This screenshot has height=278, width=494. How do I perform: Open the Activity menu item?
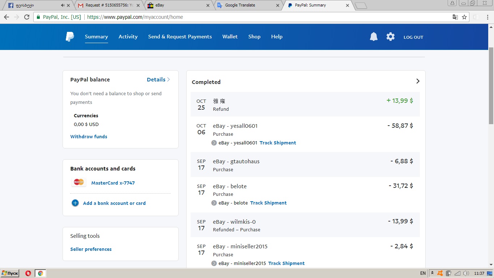click(x=128, y=37)
